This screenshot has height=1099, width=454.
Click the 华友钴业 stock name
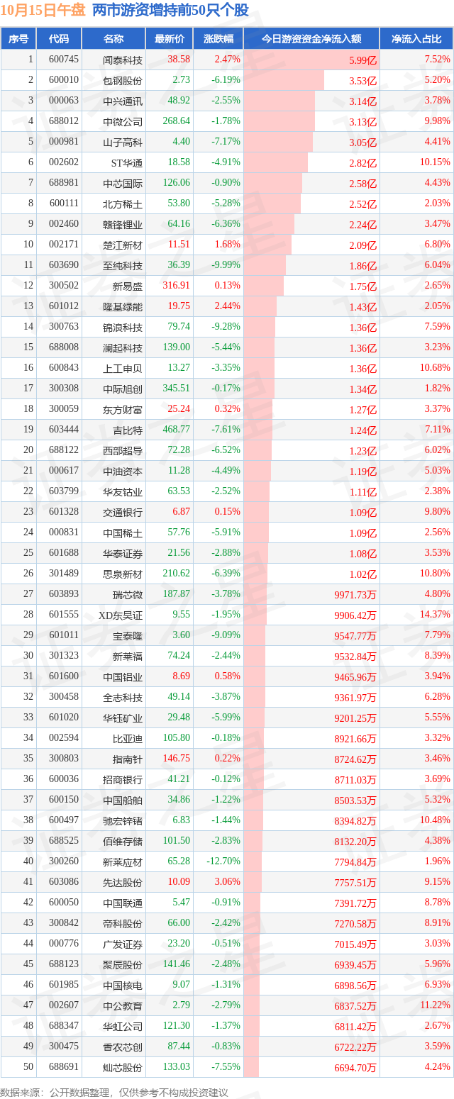(123, 492)
